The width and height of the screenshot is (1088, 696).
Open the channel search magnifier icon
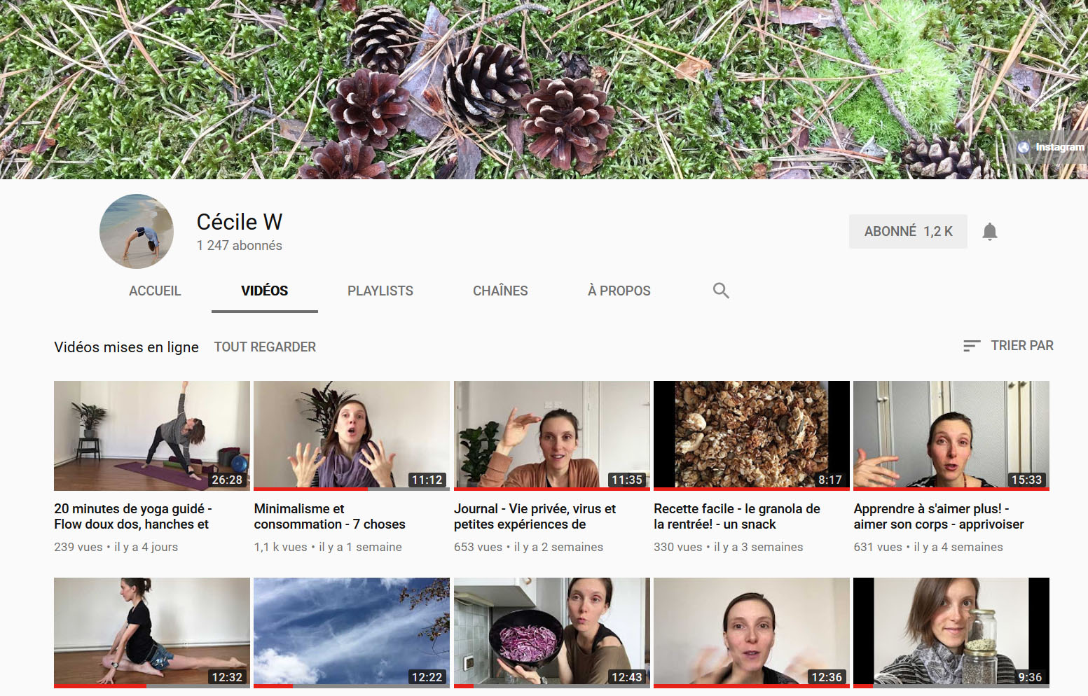coord(721,291)
